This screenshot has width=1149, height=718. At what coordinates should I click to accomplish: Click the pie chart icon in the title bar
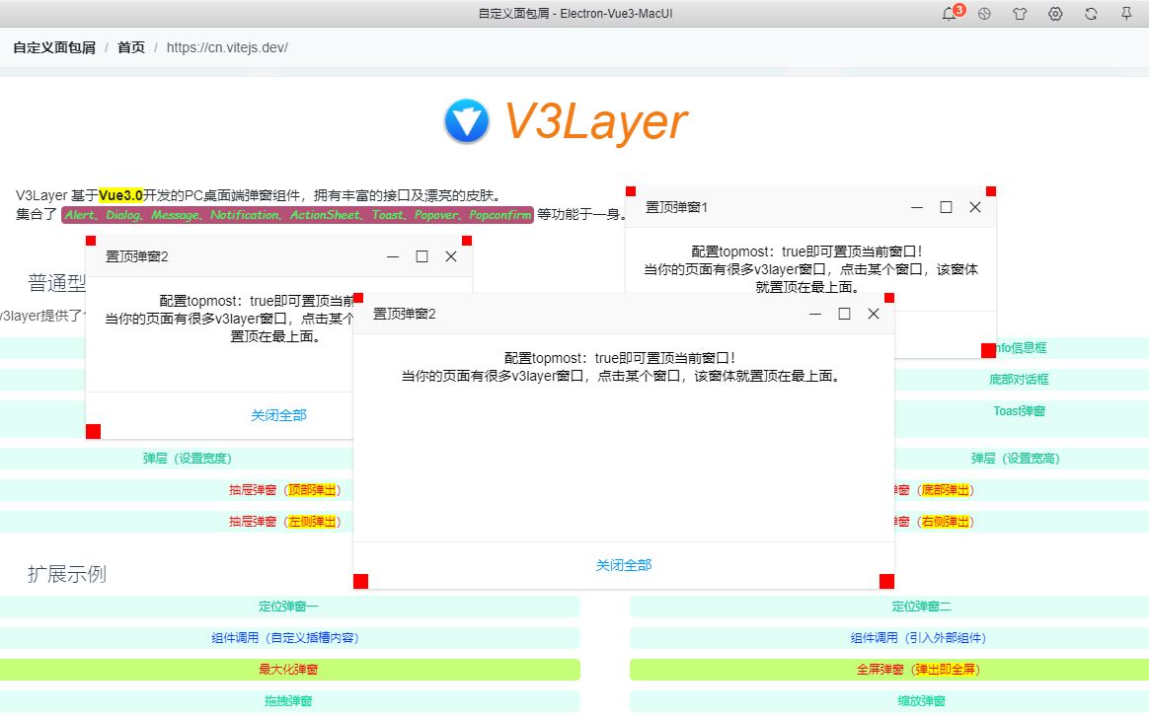[984, 14]
